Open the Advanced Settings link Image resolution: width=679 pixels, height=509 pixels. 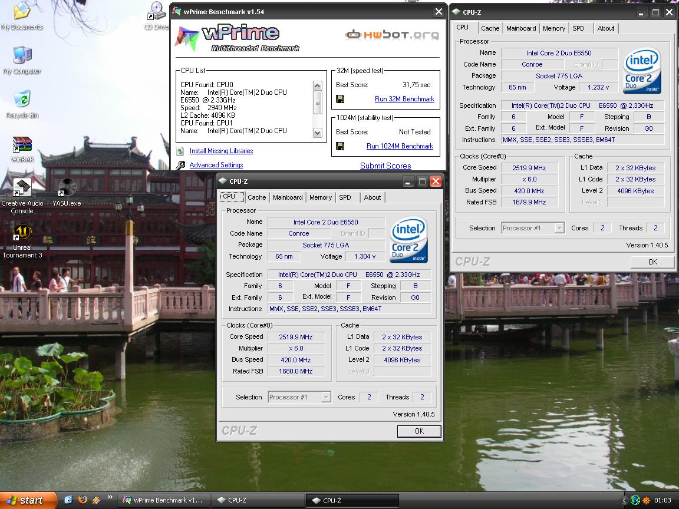tap(216, 165)
